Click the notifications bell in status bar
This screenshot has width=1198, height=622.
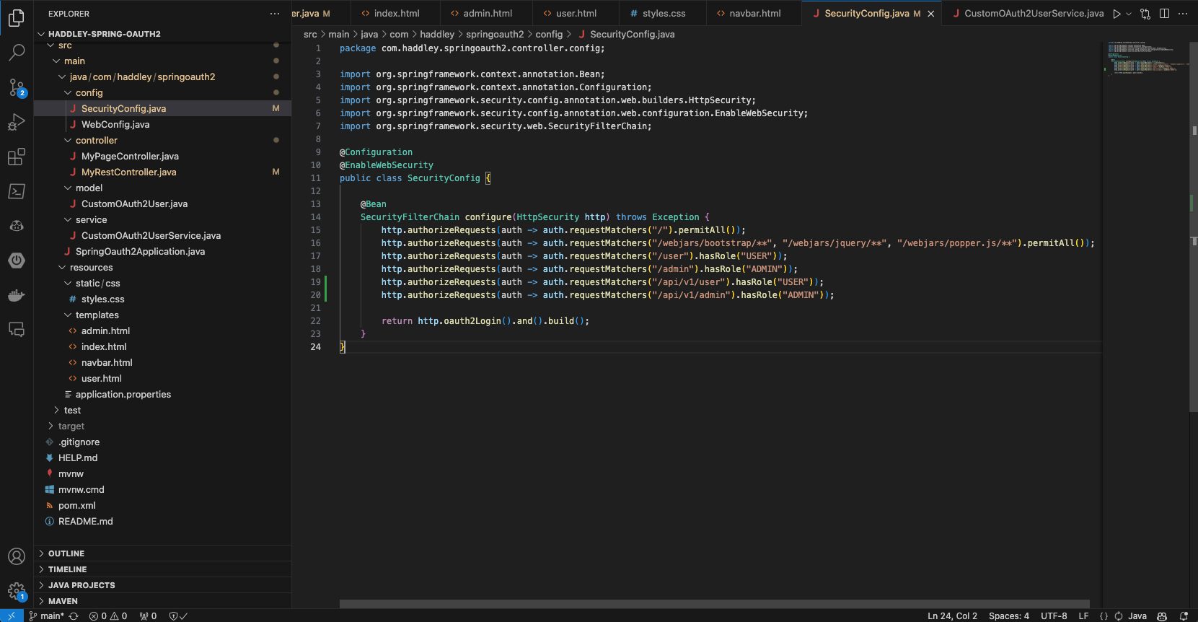coord(1184,616)
